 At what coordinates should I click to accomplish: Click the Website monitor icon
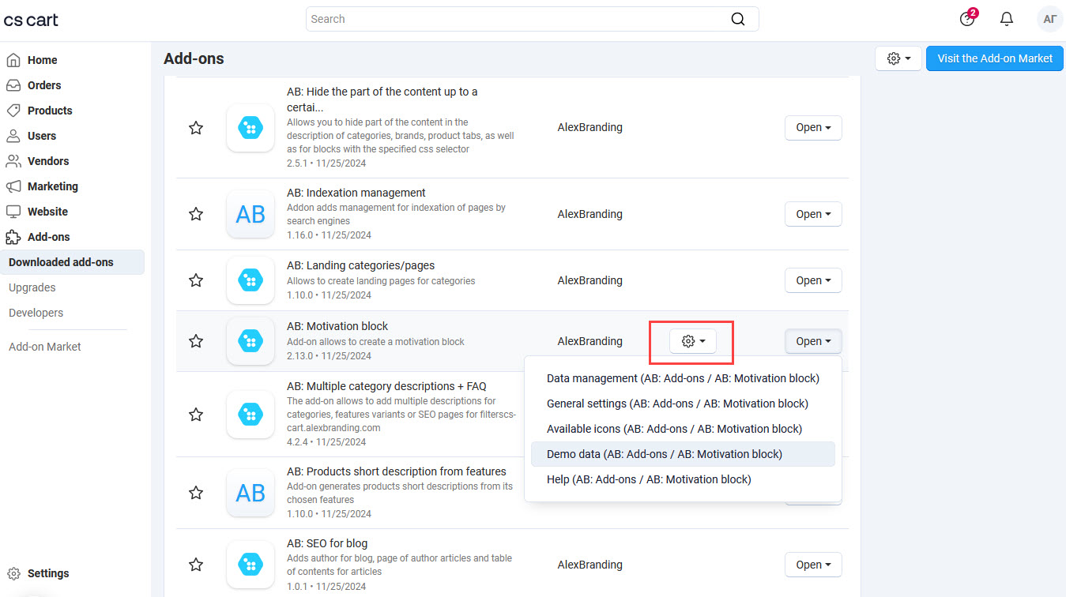click(13, 211)
